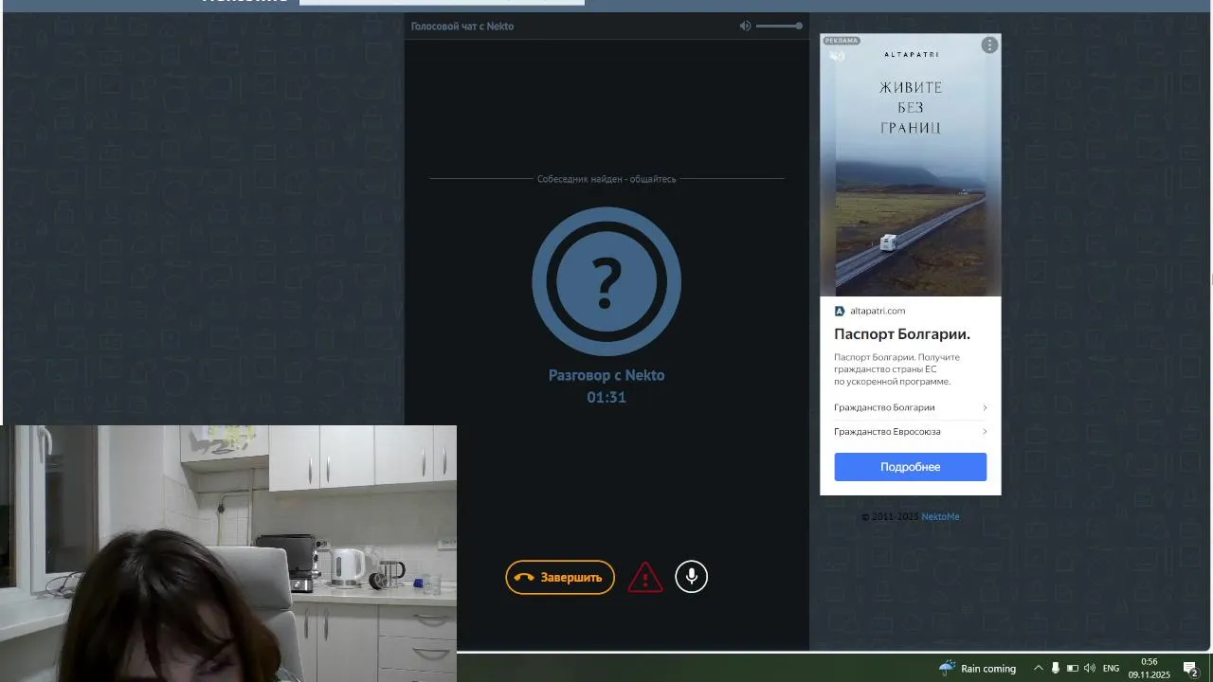Click the ad road video image
The image size is (1213, 682).
[911, 166]
